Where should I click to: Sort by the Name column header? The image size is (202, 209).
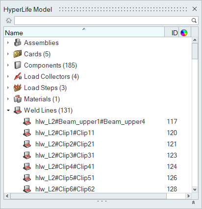(84, 32)
